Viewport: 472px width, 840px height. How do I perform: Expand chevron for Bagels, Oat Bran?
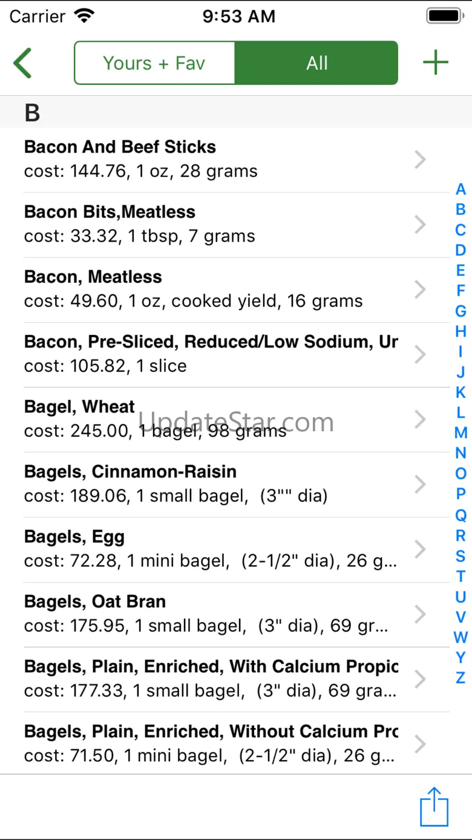pyautogui.click(x=420, y=614)
